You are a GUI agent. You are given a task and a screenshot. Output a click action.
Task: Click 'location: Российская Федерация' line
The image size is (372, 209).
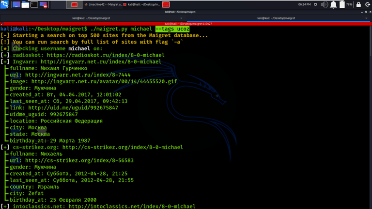56,121
